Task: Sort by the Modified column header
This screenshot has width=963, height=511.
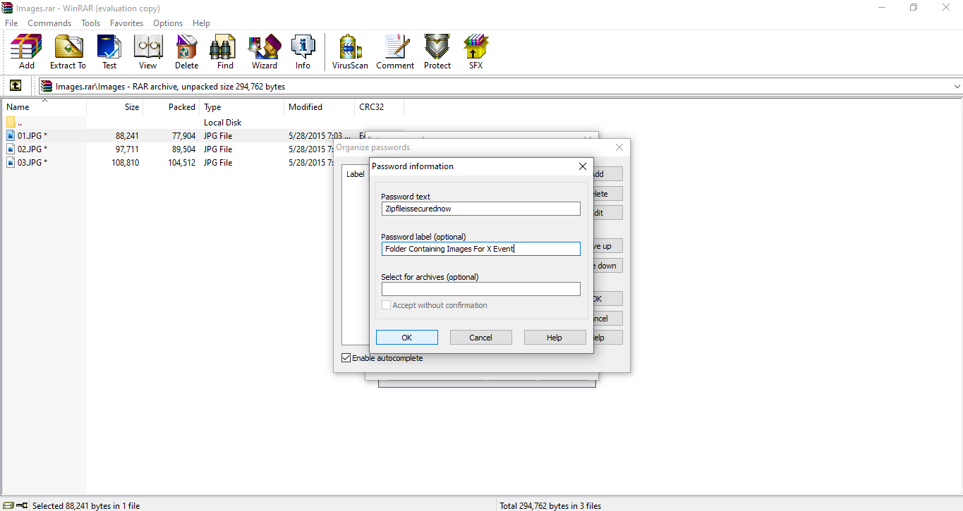Action: [320, 107]
